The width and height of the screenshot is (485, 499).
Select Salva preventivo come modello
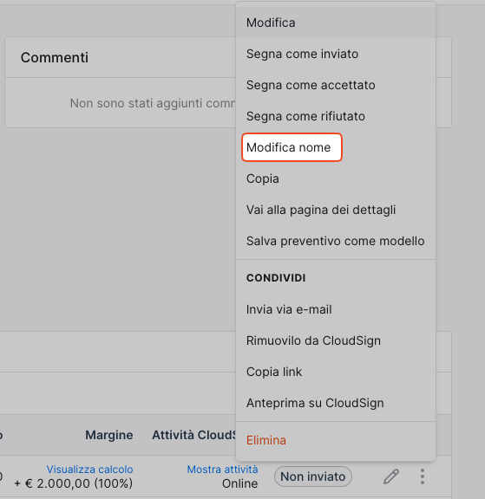(x=336, y=241)
